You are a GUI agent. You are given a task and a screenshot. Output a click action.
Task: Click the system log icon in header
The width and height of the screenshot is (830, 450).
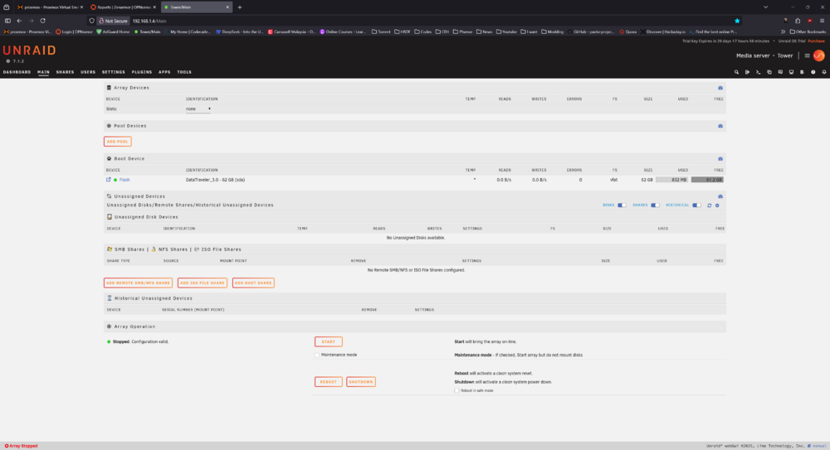(x=802, y=72)
